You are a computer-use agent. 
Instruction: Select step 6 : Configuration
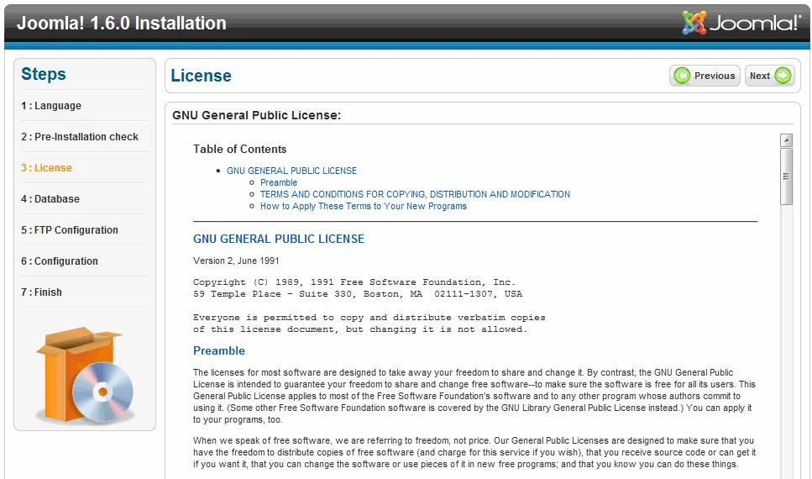click(59, 261)
